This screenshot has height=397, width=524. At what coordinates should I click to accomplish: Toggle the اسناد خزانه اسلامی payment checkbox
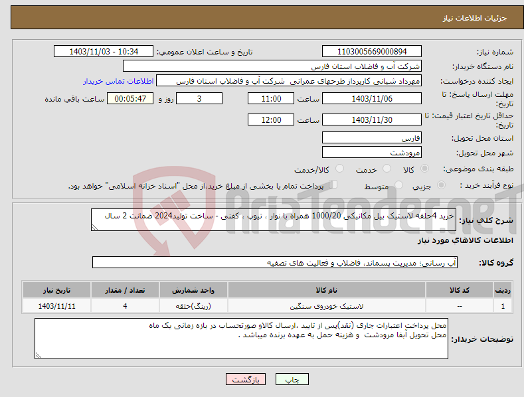tap(333, 185)
